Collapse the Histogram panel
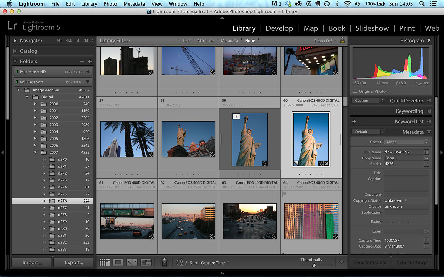 [x=429, y=41]
